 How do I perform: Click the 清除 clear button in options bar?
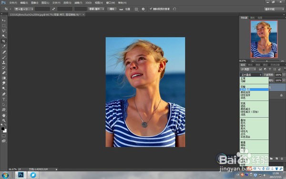click(112, 9)
